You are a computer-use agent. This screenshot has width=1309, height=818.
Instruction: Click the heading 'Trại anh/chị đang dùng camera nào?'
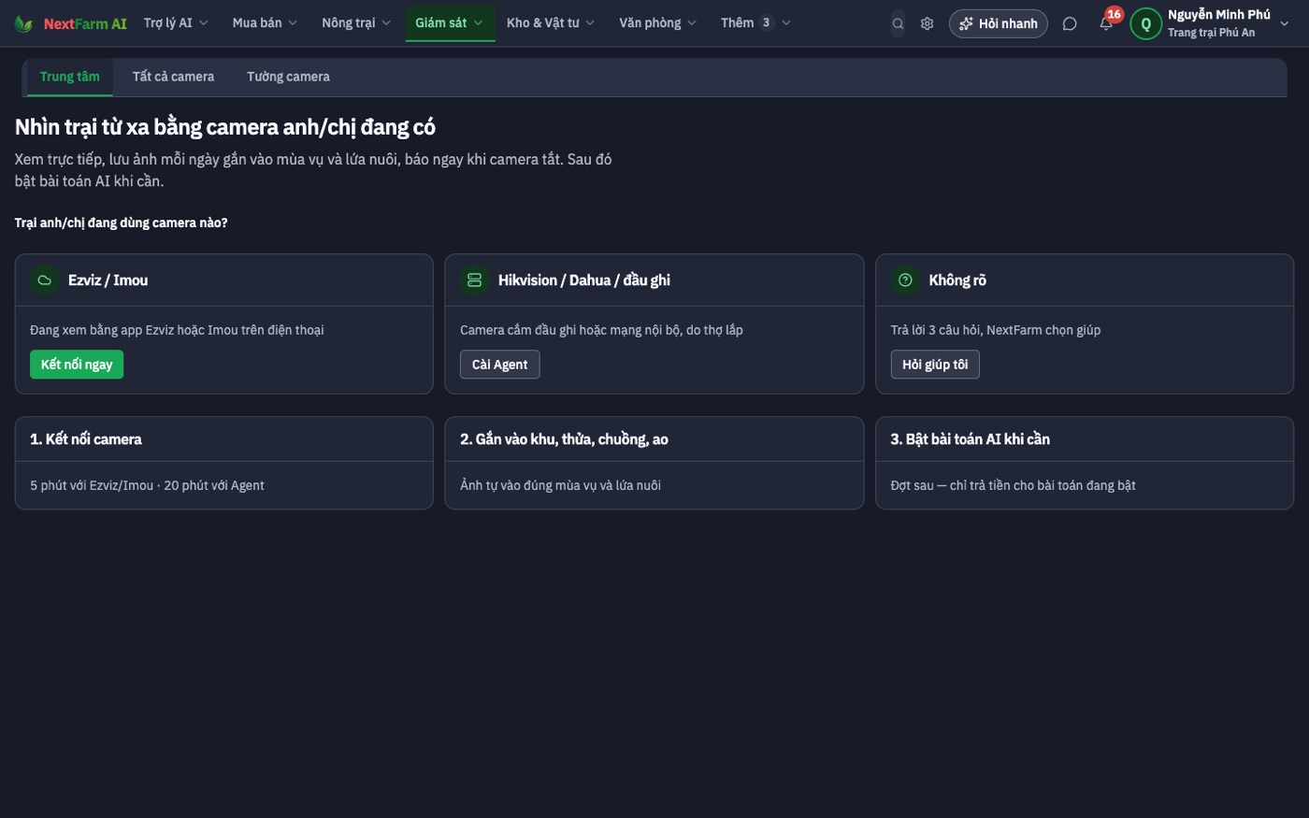pos(121,222)
